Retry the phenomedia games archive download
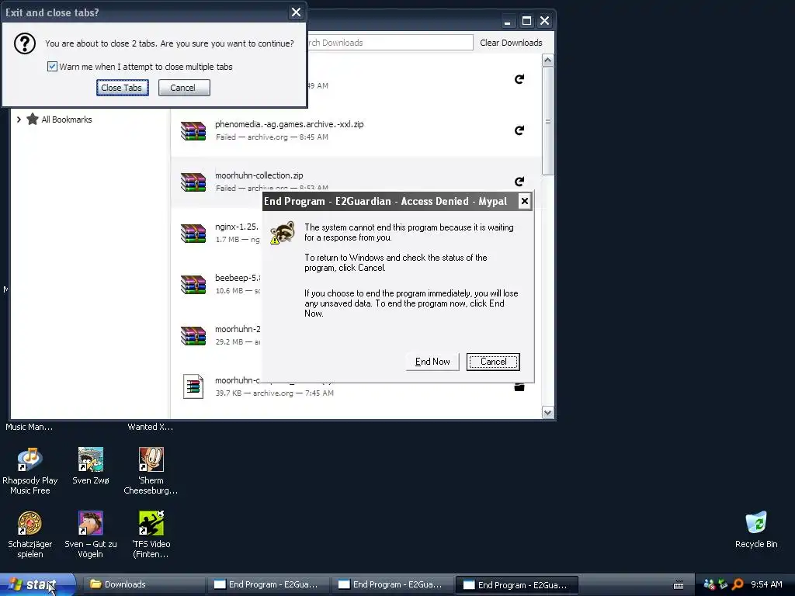795x596 pixels. (x=519, y=130)
